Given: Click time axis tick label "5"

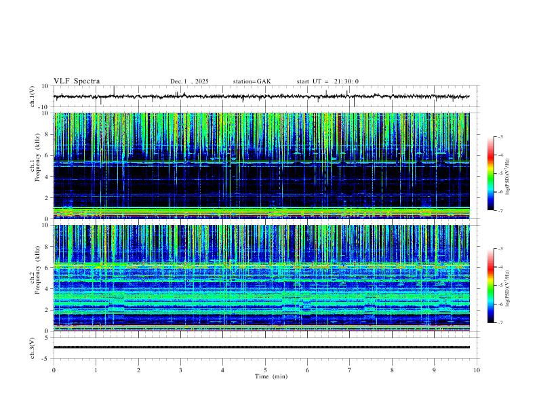Looking at the screenshot, I should click(x=265, y=370).
